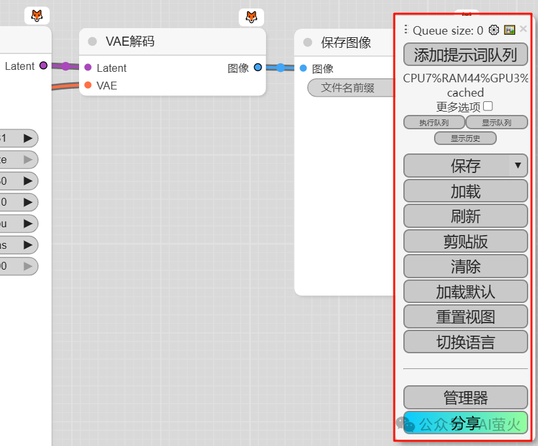Click the 图像 input socket on 保存图像

click(x=303, y=68)
